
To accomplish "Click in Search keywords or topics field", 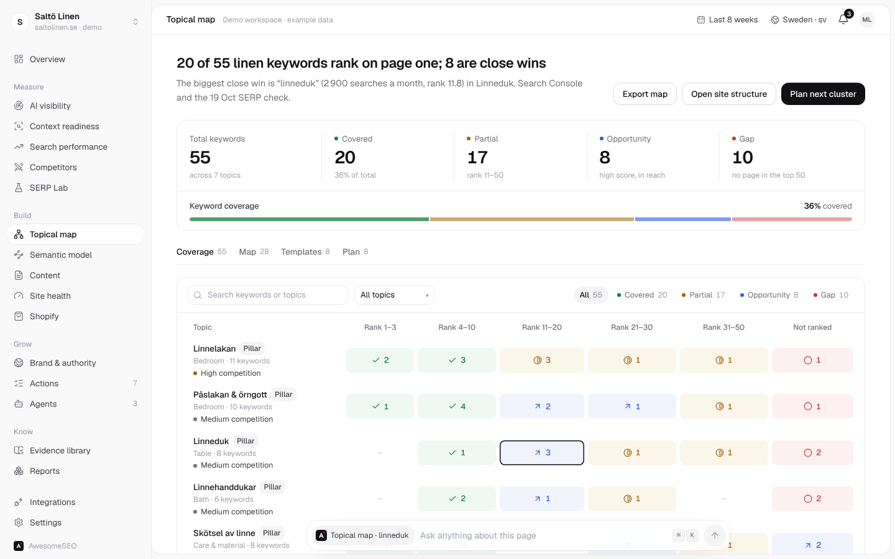I will click(x=268, y=295).
